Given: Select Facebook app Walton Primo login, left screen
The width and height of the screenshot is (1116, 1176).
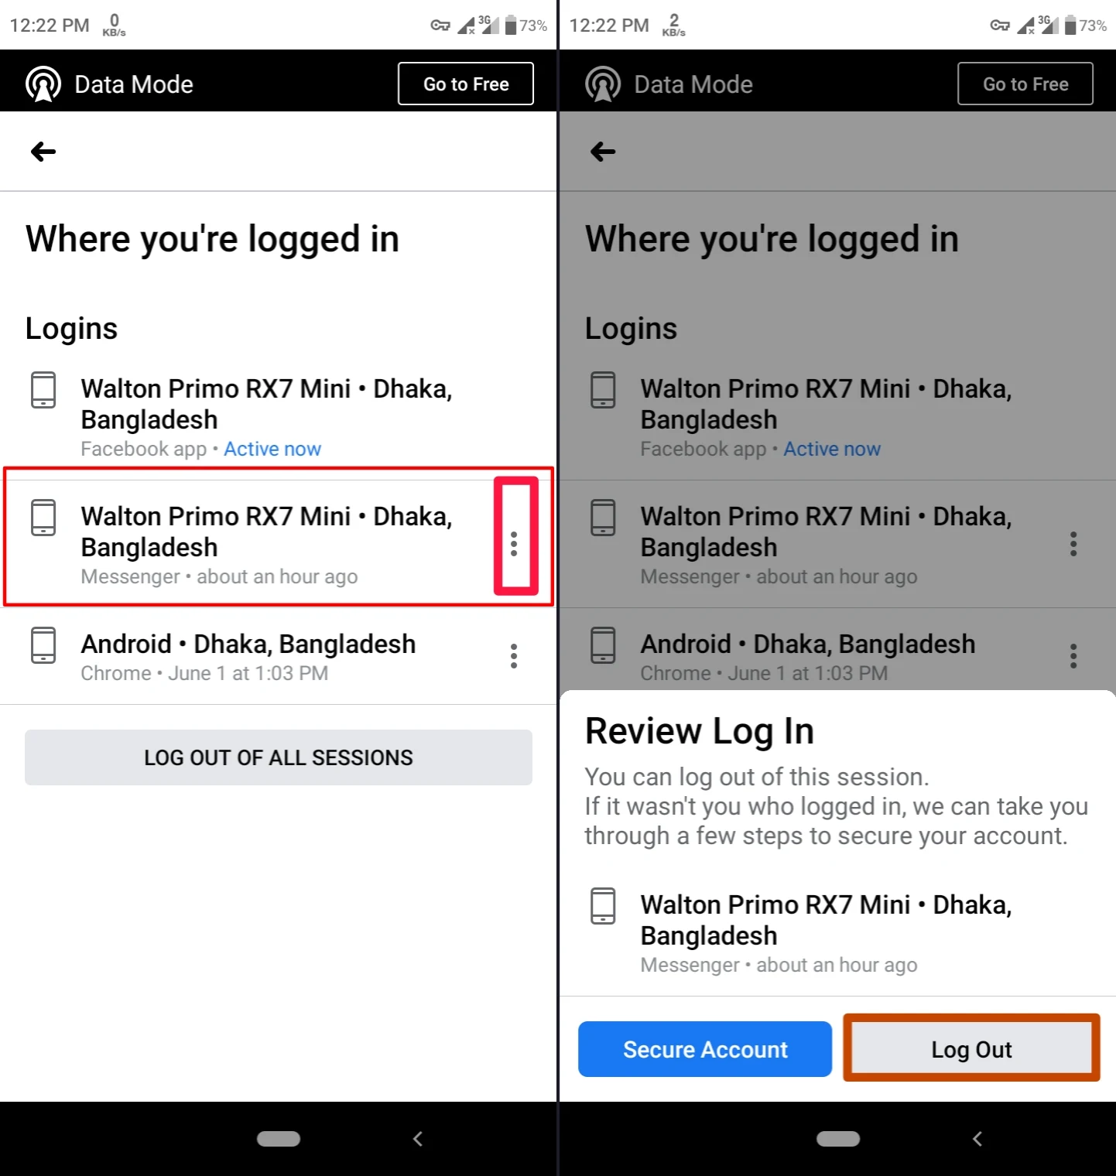Looking at the screenshot, I should coord(279,416).
